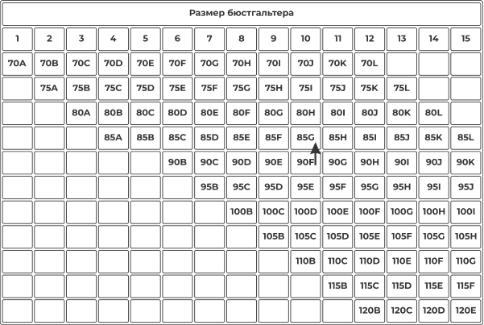
Task: Click column header number 15
Action: (x=465, y=38)
